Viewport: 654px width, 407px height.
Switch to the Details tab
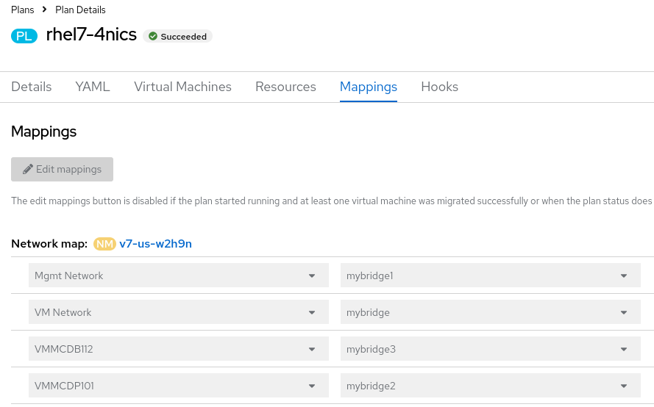pos(32,87)
